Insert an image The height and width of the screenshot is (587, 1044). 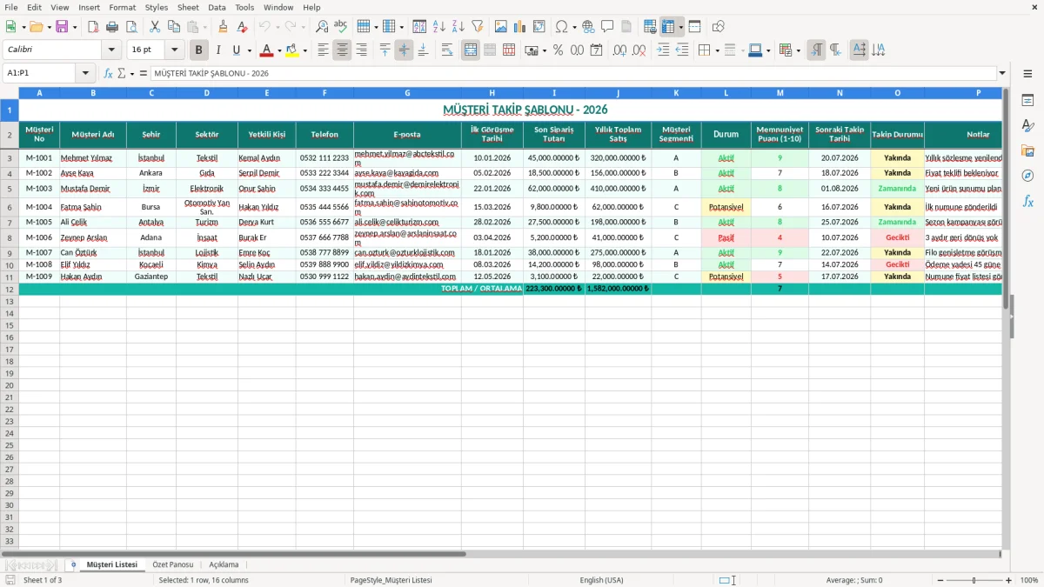(x=501, y=27)
